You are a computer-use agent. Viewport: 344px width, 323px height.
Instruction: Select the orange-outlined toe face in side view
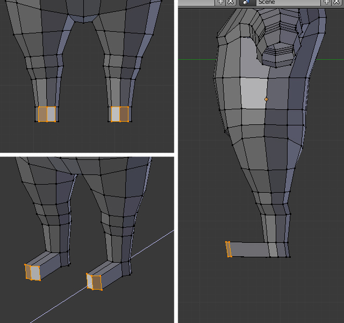click(228, 249)
